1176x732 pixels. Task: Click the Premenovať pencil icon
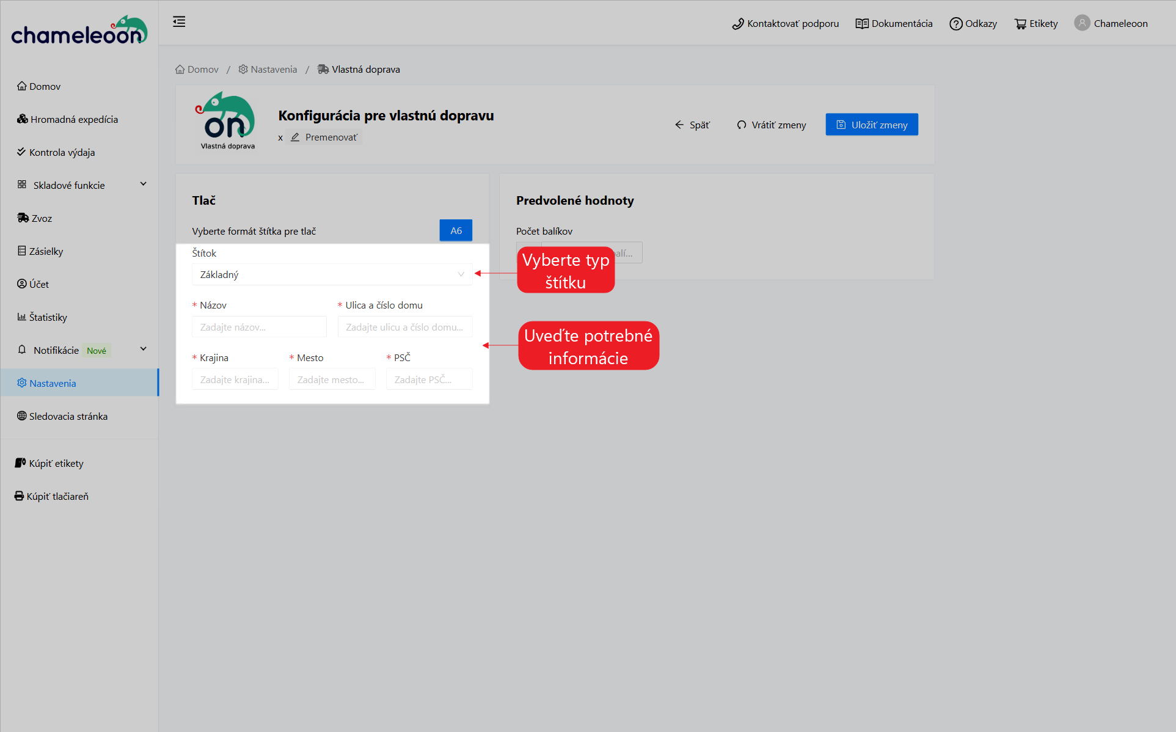(295, 137)
